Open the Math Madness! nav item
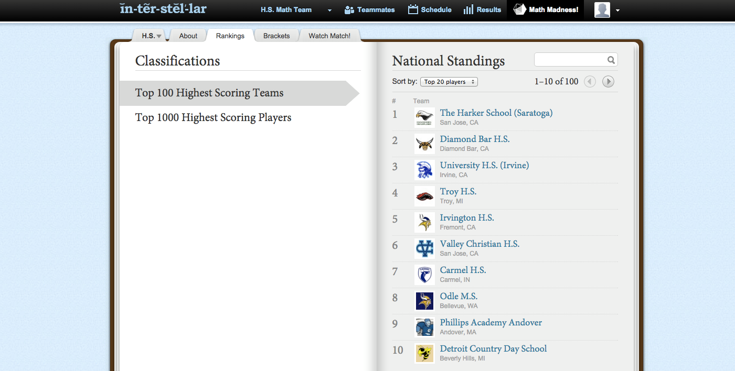The height and width of the screenshot is (371, 735). [546, 10]
